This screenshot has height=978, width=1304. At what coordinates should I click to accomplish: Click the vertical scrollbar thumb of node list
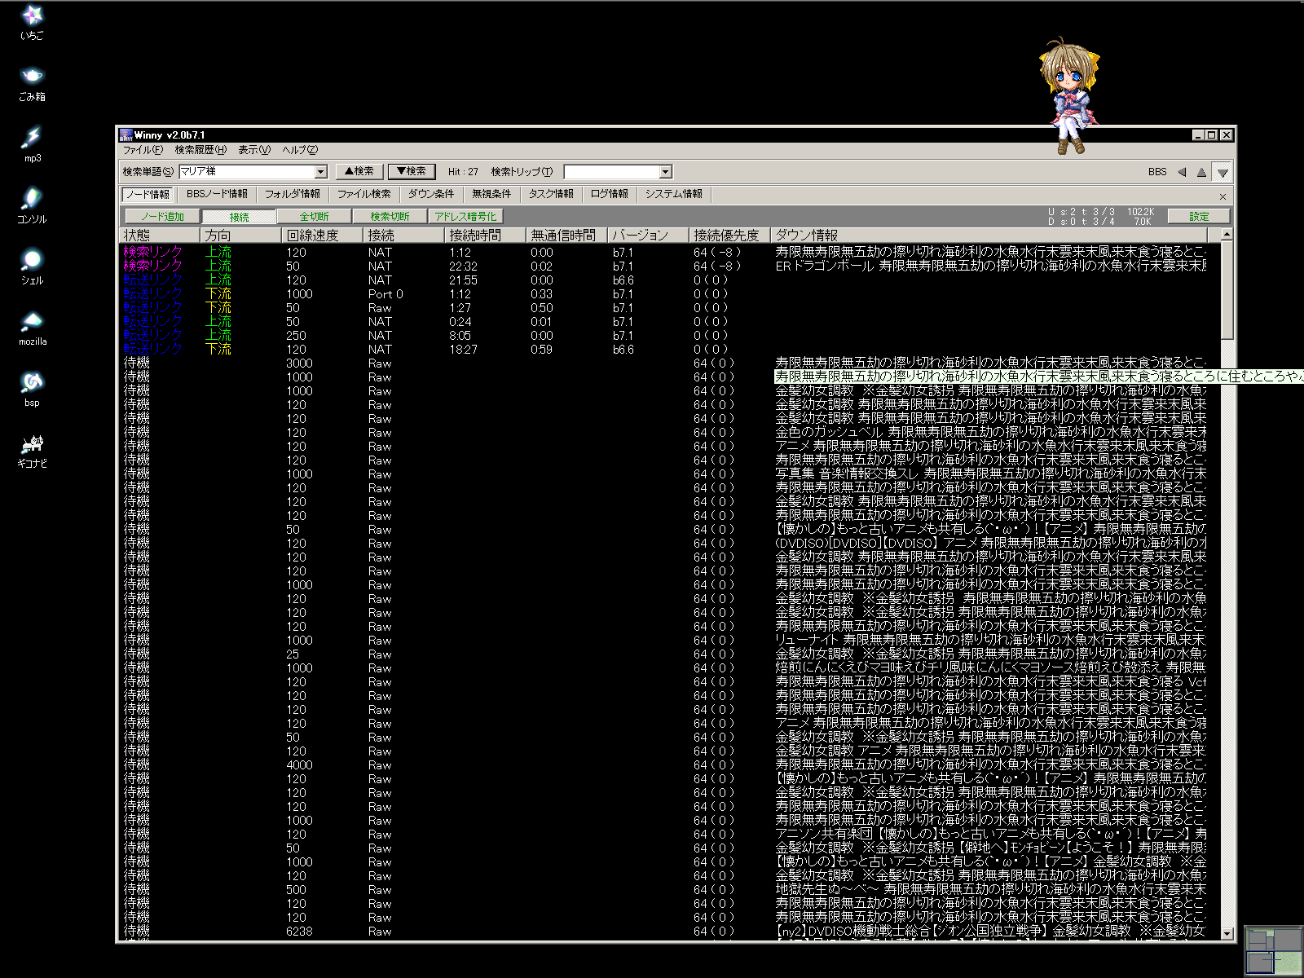coord(1227,290)
